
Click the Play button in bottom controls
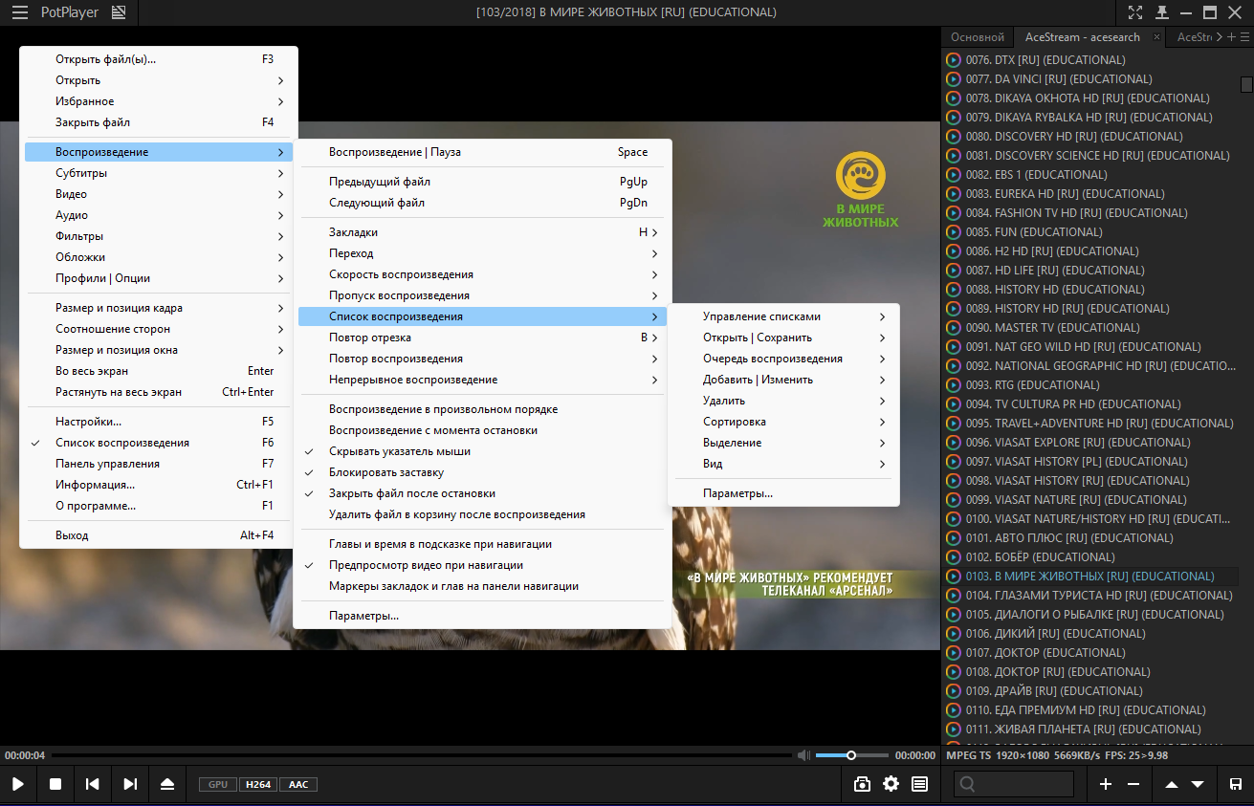pyautogui.click(x=18, y=784)
